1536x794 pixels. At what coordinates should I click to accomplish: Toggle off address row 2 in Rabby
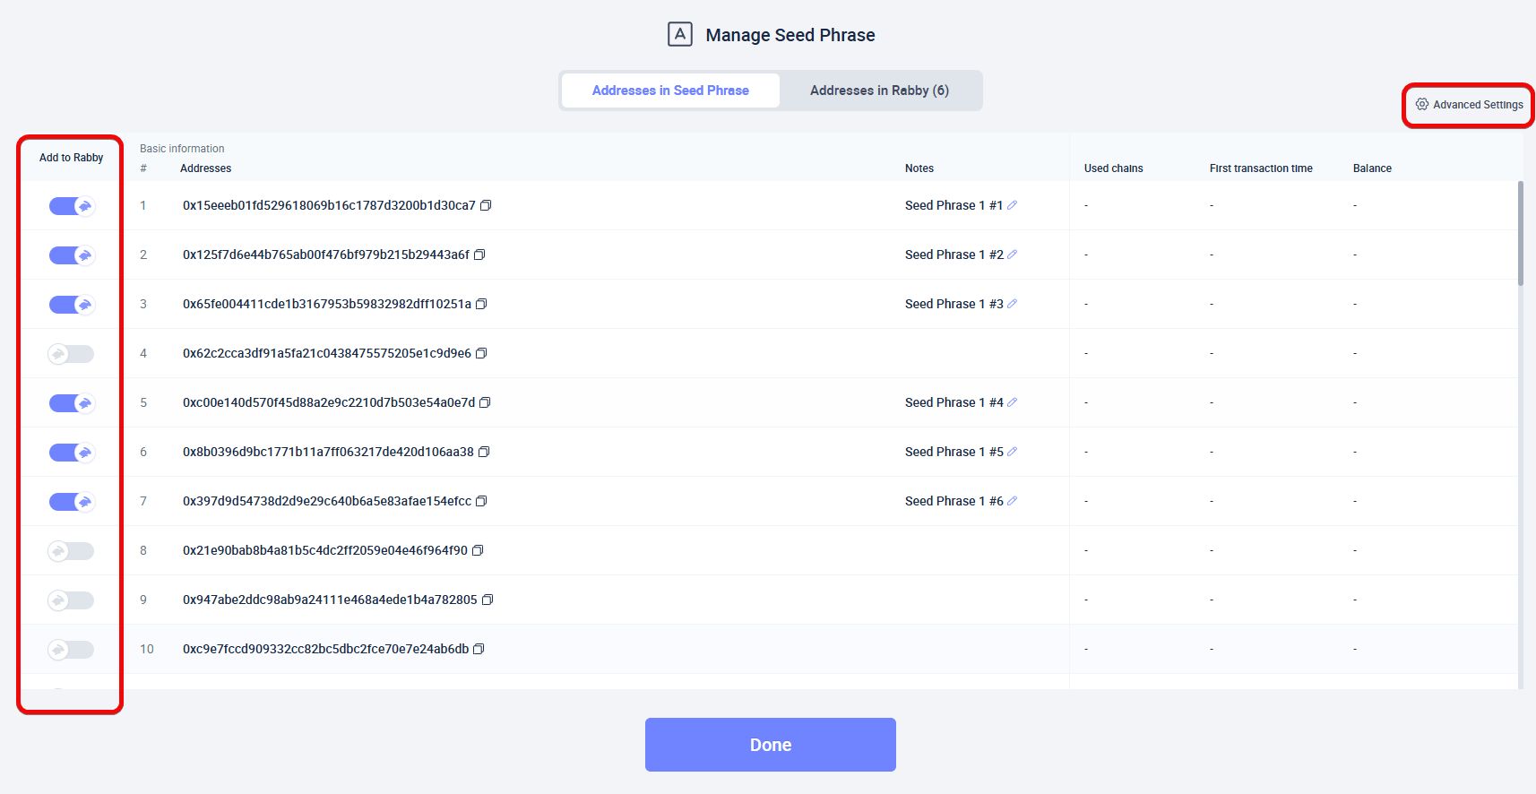click(72, 255)
